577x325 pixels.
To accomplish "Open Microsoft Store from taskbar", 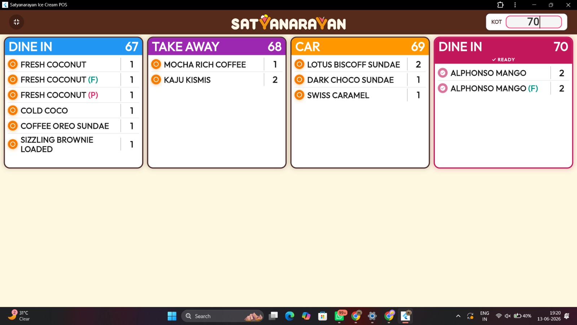I will coord(322,316).
